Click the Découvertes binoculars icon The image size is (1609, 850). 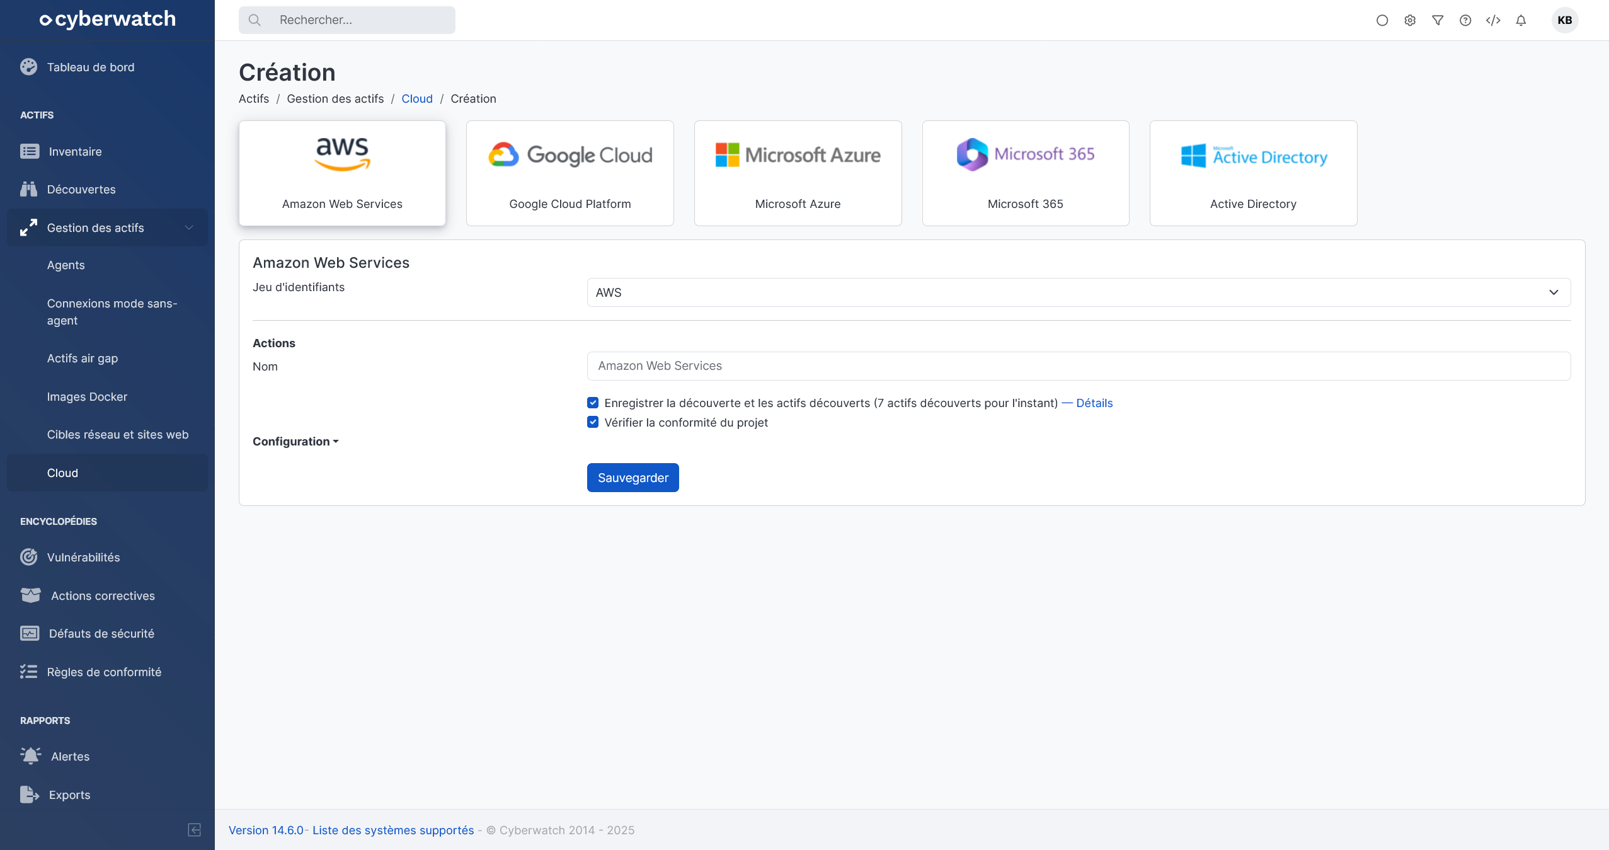28,189
